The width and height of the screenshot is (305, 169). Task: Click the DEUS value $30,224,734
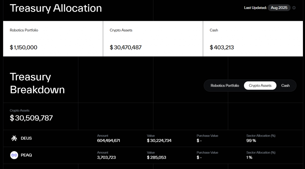(159, 140)
